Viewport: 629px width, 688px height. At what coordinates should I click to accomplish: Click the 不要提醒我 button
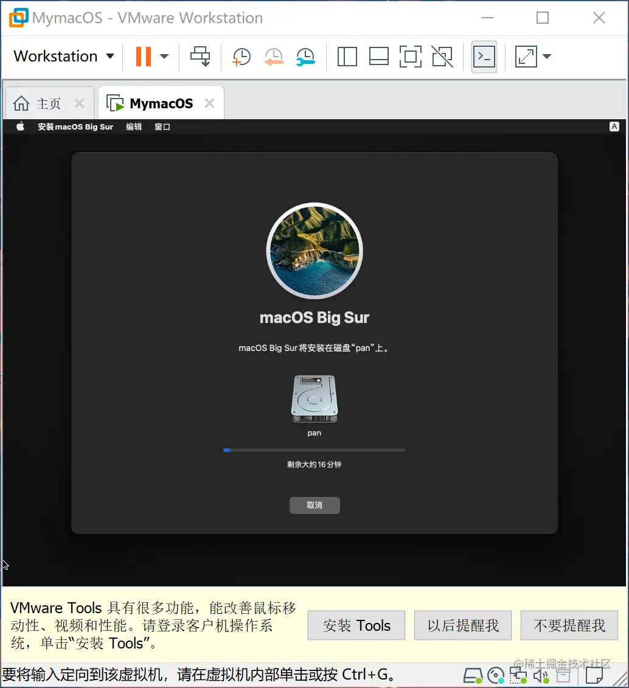pos(569,625)
